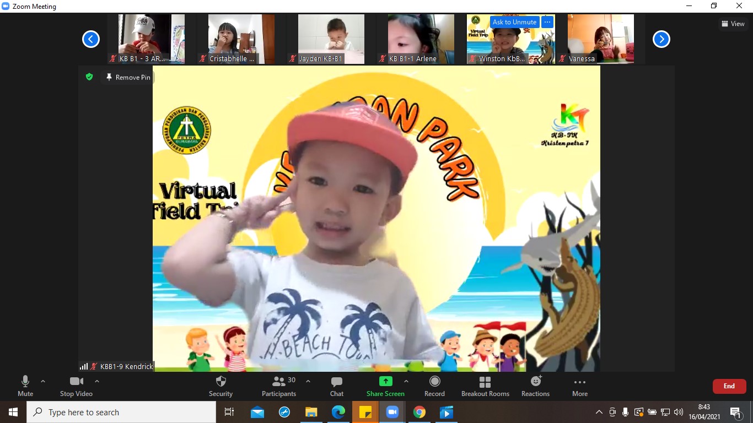The image size is (753, 423).
Task: Open the Participants panel
Action: click(279, 386)
